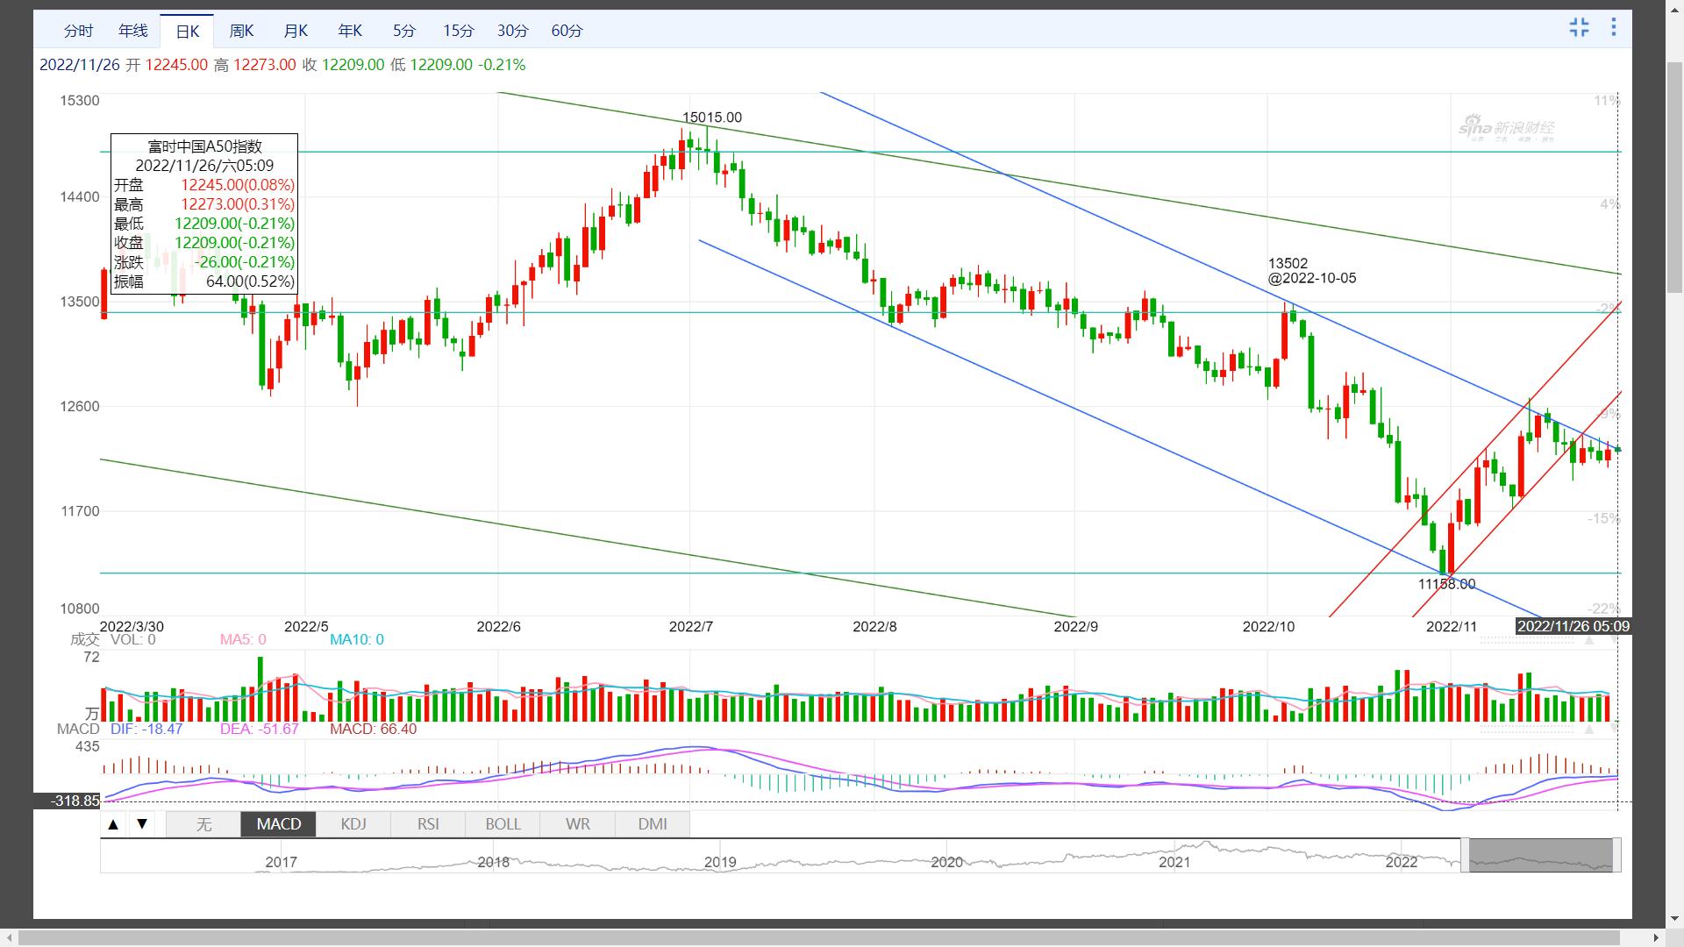
Task: Enable the BOLL indicator
Action: [503, 824]
